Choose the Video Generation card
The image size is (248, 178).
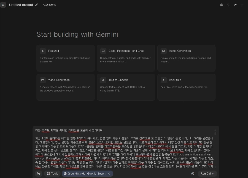[66, 87]
